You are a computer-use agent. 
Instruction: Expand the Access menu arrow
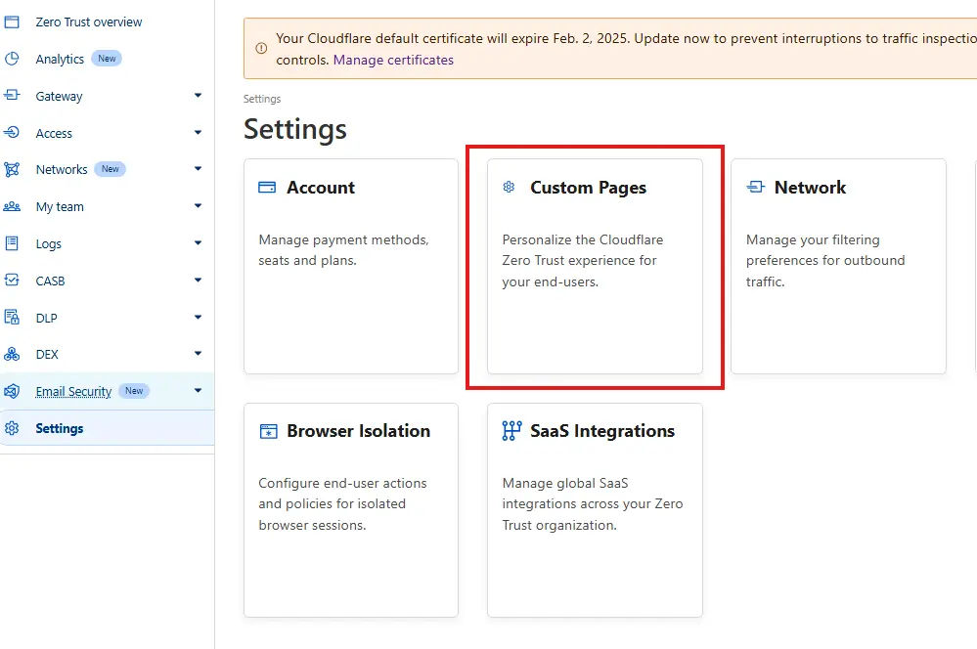pos(198,132)
